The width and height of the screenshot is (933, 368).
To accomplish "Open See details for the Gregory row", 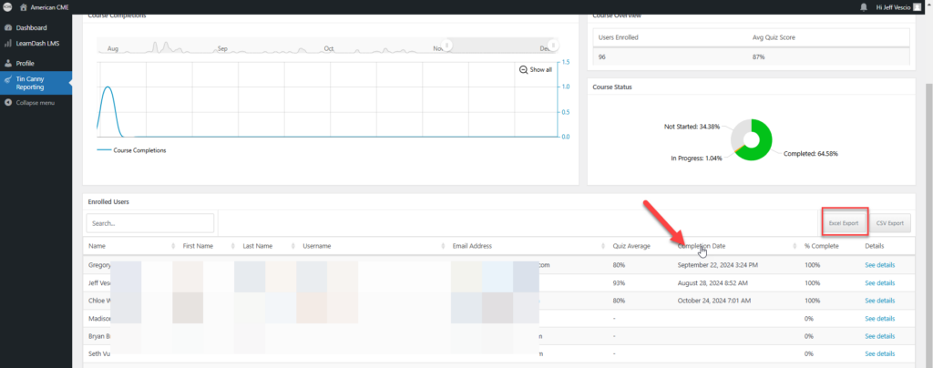I will pos(879,265).
